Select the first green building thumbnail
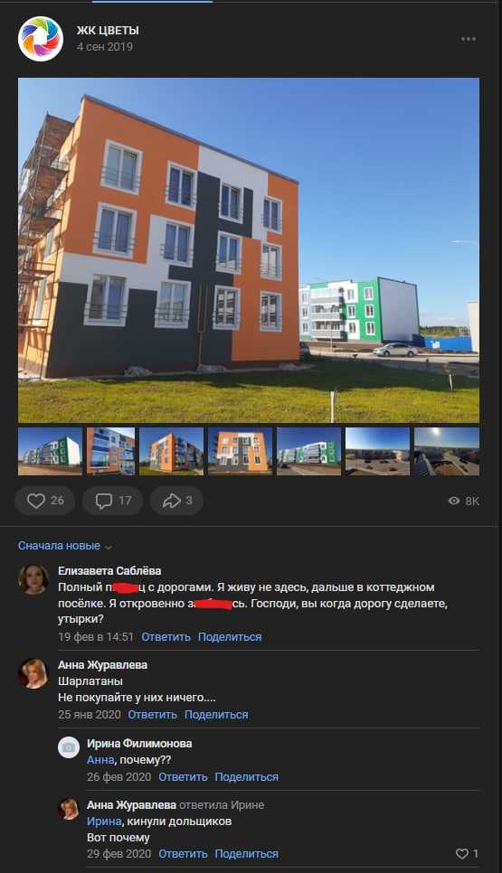This screenshot has height=873, width=502. (x=50, y=451)
